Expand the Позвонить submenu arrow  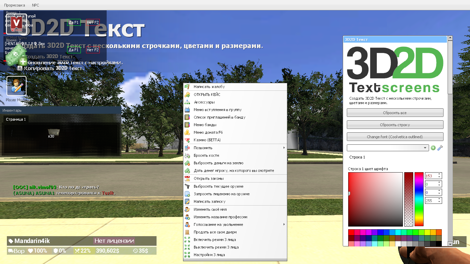click(284, 147)
